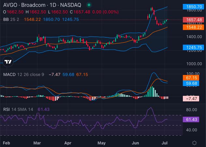This screenshot has height=147, width=206.
Task: Click the -7.47 histogram value label
Action: coord(191,99)
